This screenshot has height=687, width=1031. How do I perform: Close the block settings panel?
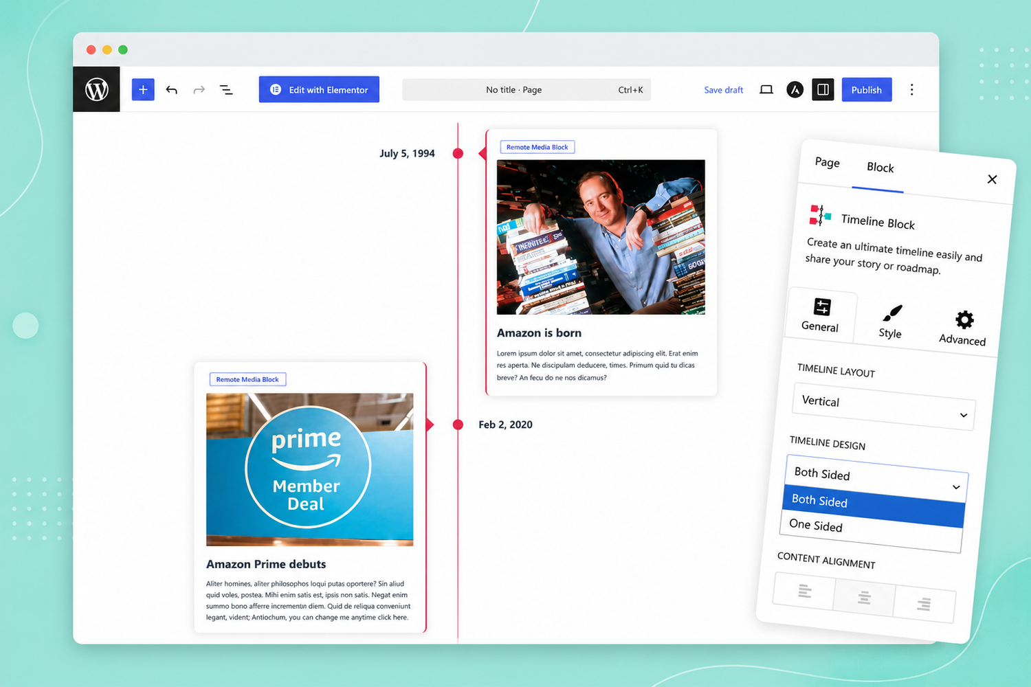992,179
